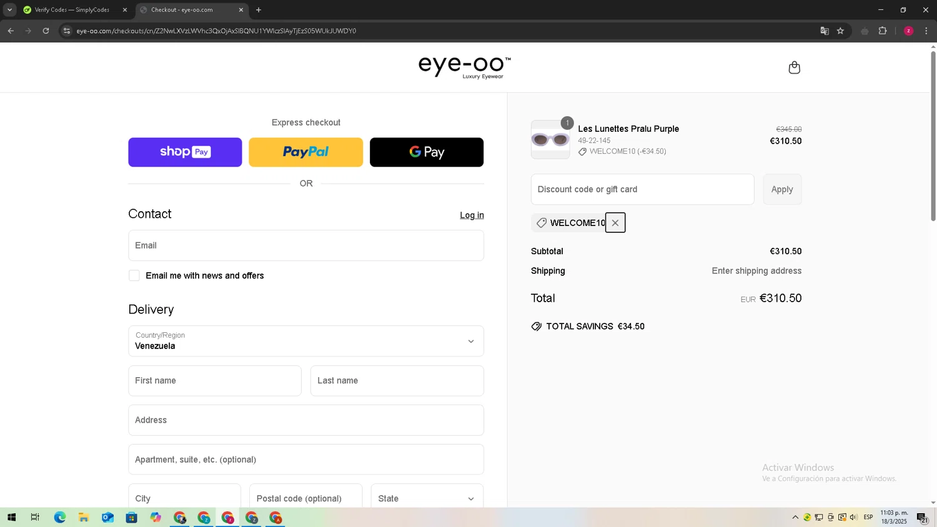This screenshot has height=527, width=937.
Task: Click the Total amount €310.50
Action: (780, 298)
